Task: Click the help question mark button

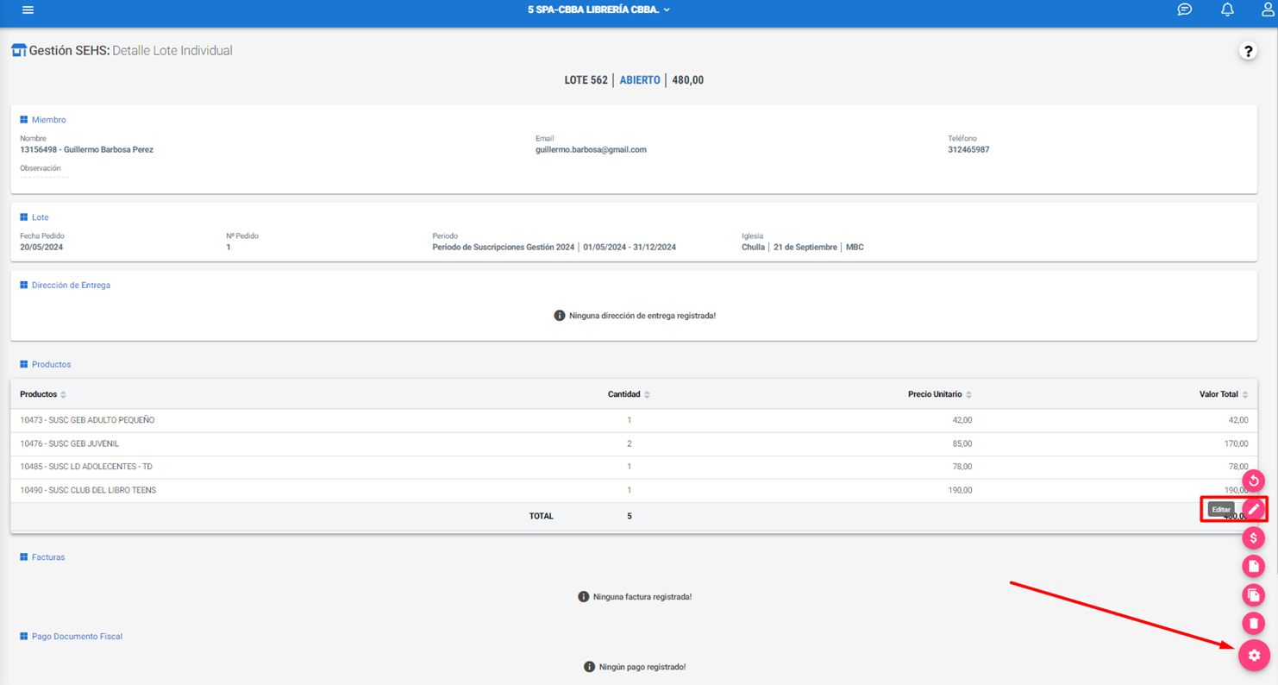Action: coord(1248,51)
